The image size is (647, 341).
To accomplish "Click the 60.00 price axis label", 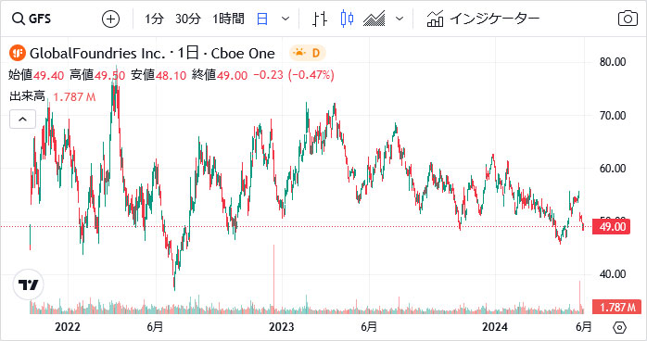I will click(613, 169).
